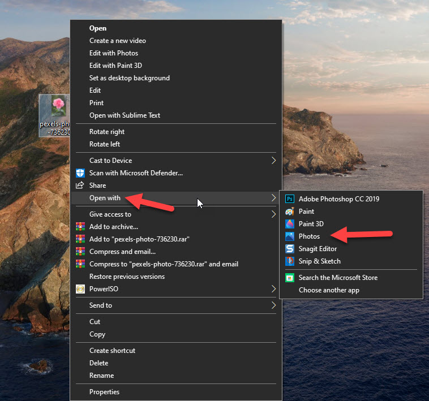The width and height of the screenshot is (429, 401).
Task: Choose Rotate right from context menu
Action: point(107,132)
